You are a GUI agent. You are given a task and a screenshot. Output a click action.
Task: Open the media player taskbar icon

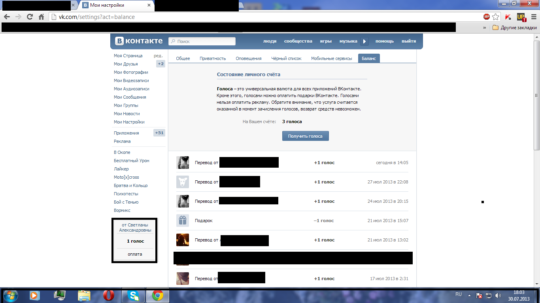(34, 295)
